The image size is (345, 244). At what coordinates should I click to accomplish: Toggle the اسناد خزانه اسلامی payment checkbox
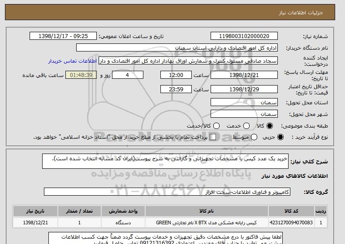[213, 137]
